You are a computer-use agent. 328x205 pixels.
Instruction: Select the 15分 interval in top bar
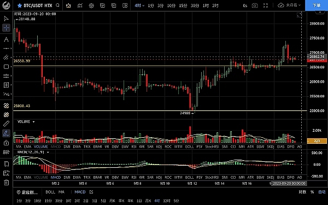pos(183,5)
